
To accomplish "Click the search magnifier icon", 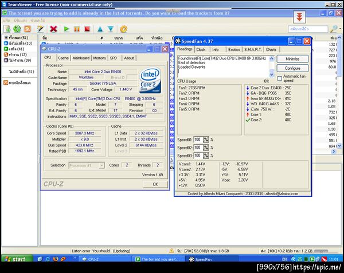I will 334,29.
